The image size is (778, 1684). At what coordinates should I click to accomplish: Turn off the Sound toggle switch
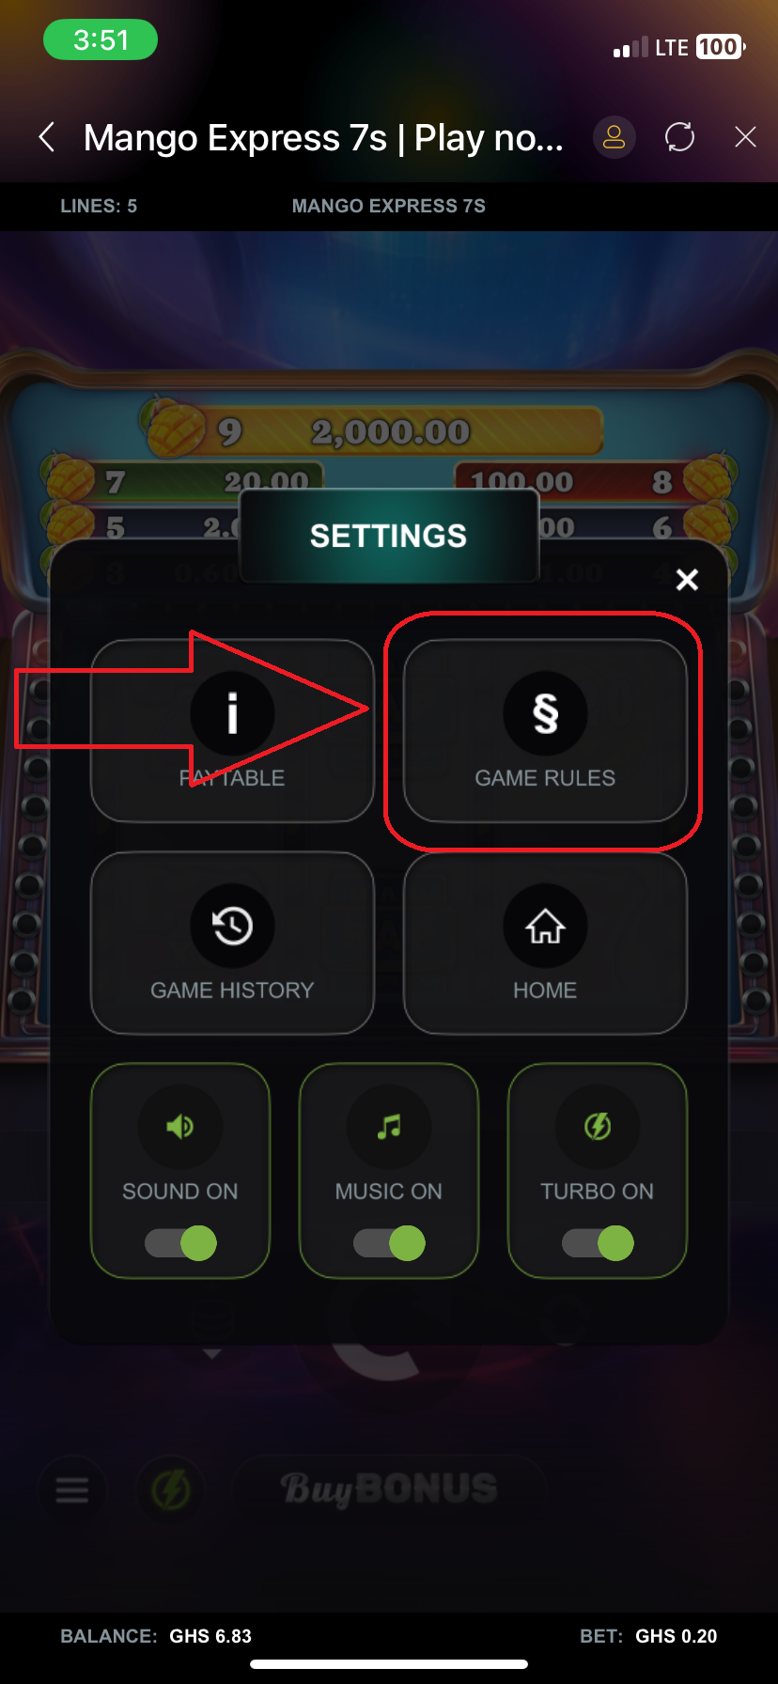pos(180,1243)
